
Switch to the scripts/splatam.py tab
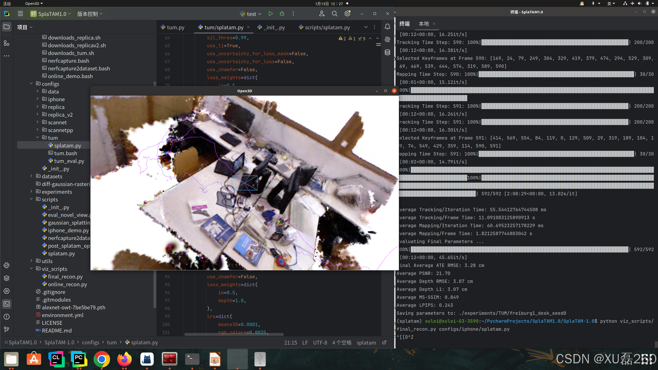tap(327, 27)
